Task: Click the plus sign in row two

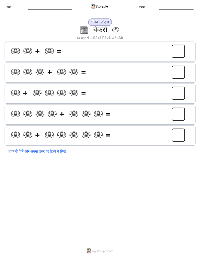Action: 50,72
